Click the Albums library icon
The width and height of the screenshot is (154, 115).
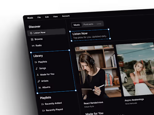click(40, 88)
